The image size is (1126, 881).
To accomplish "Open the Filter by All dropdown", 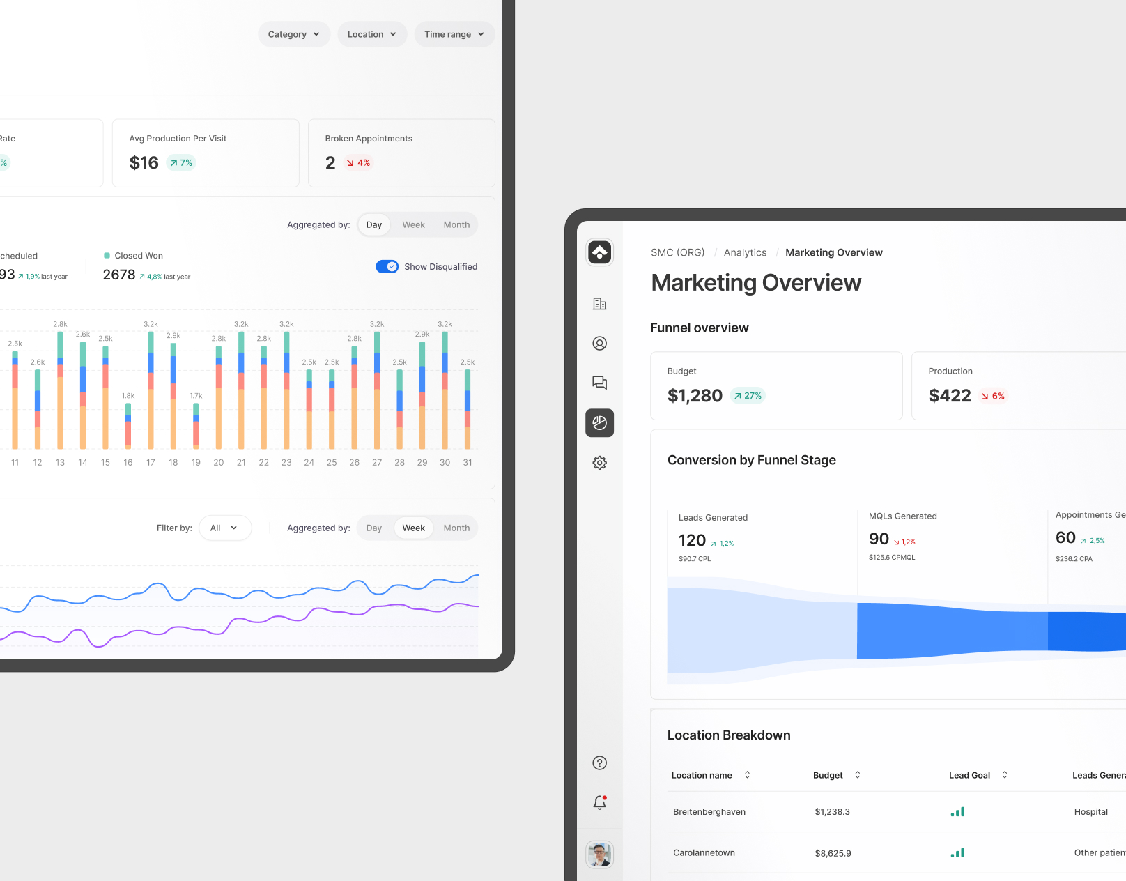I will (224, 528).
